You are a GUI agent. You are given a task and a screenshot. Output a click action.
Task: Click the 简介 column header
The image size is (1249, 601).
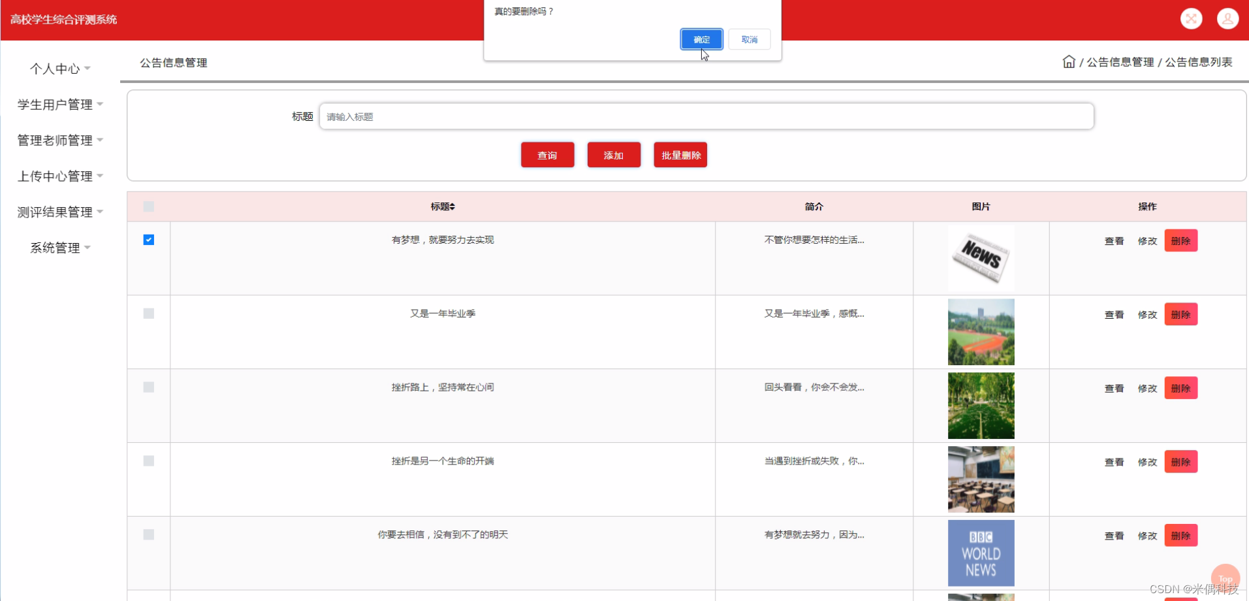814,206
